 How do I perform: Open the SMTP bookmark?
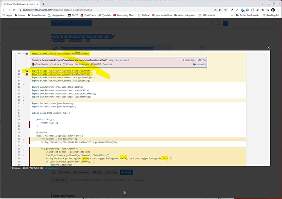pyautogui.click(x=73, y=15)
